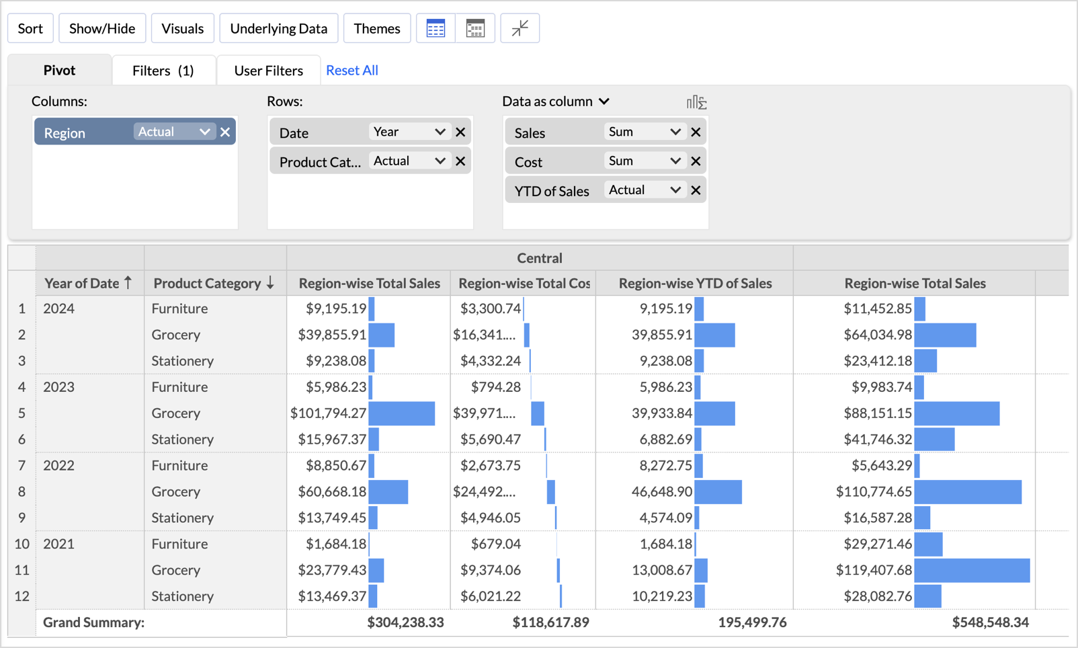Open the bar chart summary settings icon
1078x648 pixels.
click(x=697, y=101)
